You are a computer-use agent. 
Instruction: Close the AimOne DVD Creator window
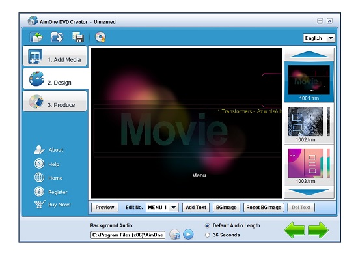tap(330, 21)
